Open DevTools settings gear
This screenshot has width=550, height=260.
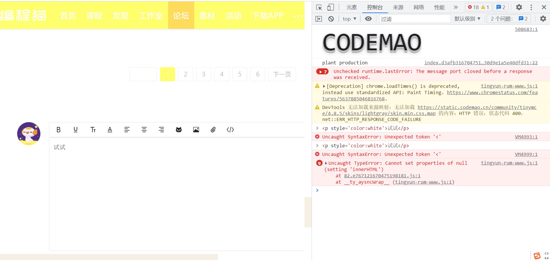(519, 7)
